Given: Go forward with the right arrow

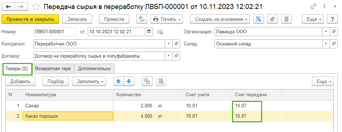Looking at the screenshot, I should coord(21,7).
